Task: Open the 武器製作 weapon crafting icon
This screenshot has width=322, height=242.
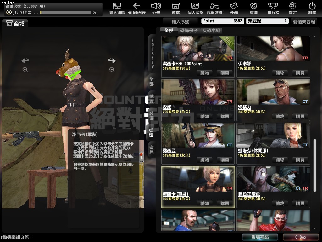Action: [214, 9]
